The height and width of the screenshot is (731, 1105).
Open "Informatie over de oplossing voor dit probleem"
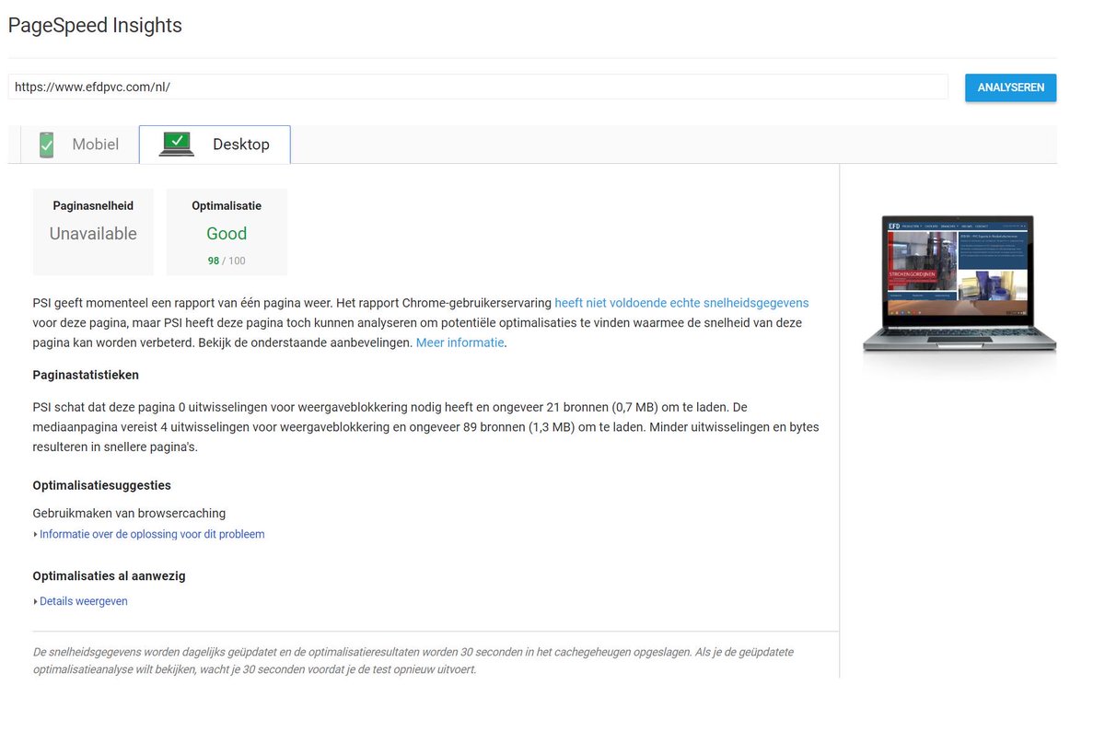pyautogui.click(x=152, y=533)
